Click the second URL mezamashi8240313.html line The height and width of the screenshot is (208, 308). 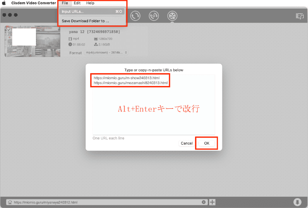coord(130,83)
